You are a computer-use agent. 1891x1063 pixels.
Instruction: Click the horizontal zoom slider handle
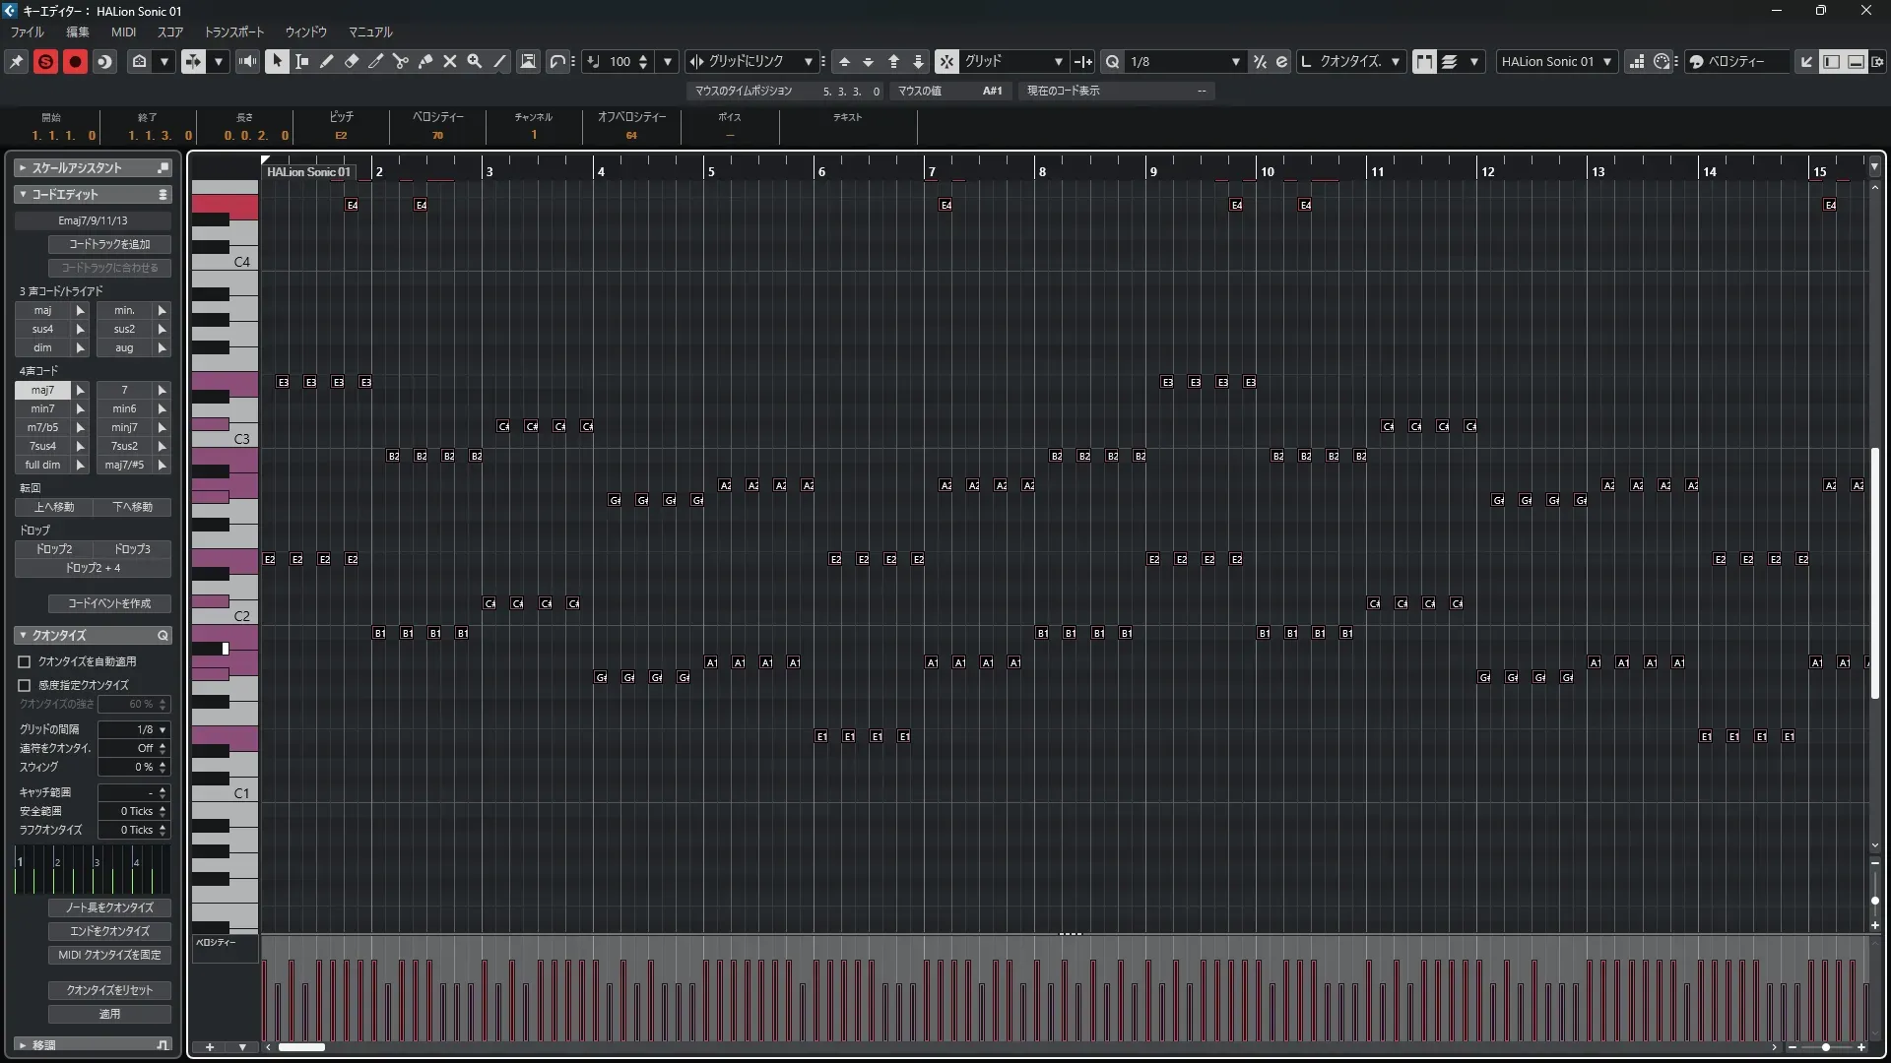[1825, 1047]
